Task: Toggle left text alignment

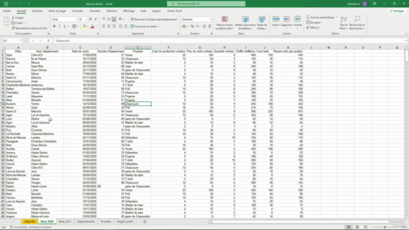Action: click(104, 26)
